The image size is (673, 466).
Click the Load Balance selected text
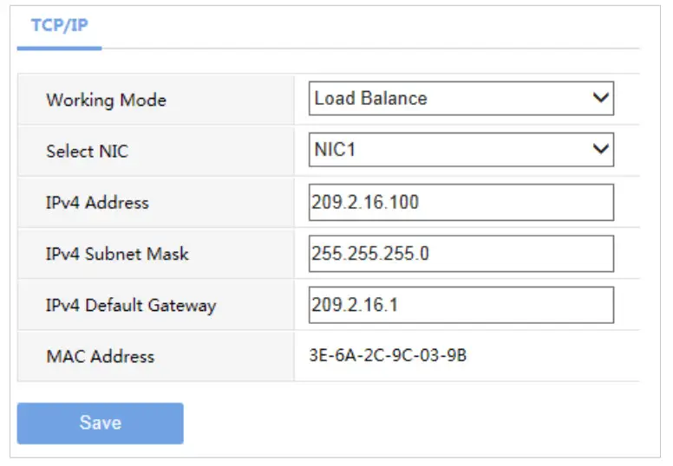point(370,99)
